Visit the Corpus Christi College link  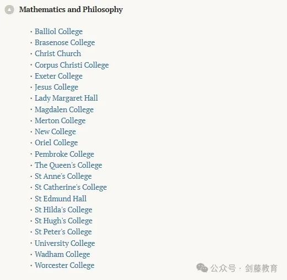click(x=72, y=65)
